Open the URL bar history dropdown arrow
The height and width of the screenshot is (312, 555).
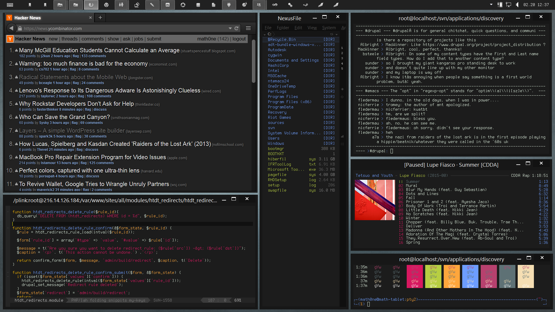point(230,28)
